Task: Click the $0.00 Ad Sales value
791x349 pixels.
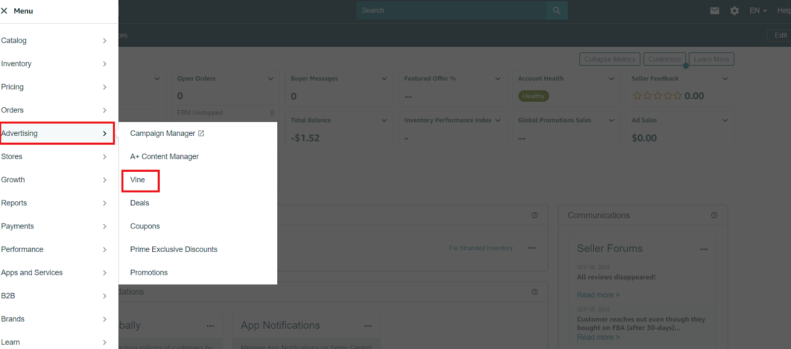Action: (x=644, y=138)
